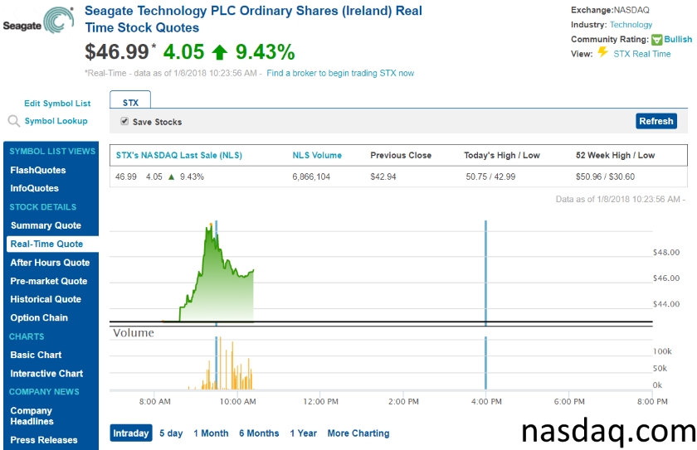This screenshot has height=450, width=697.
Task: Click the Exchange:NASDAQ text
Action: coord(610,10)
